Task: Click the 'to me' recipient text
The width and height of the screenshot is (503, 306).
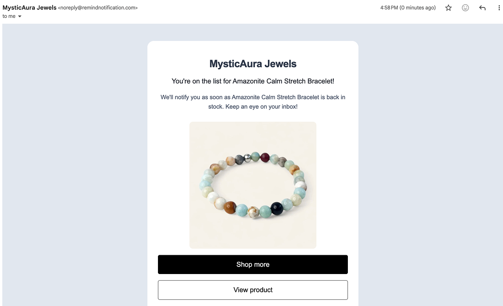Action: pyautogui.click(x=9, y=16)
